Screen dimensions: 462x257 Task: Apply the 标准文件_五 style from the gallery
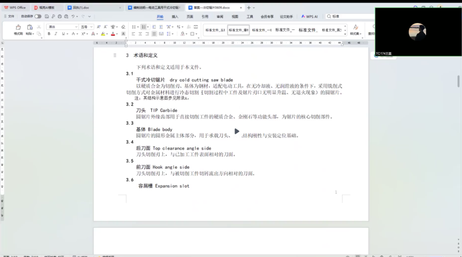point(215,30)
